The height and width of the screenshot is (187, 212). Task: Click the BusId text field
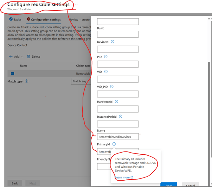click(x=118, y=34)
